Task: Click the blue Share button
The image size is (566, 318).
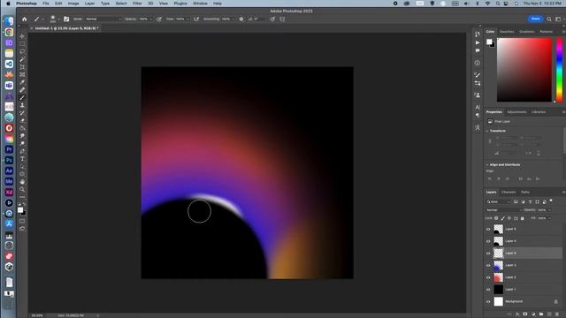Action: 536,19
